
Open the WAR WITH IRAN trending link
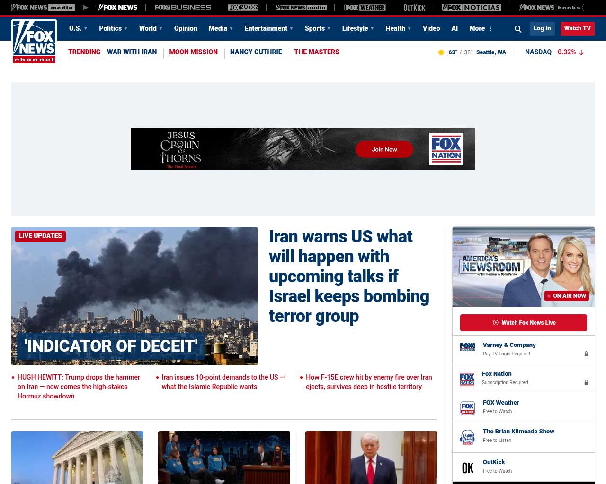coord(132,52)
